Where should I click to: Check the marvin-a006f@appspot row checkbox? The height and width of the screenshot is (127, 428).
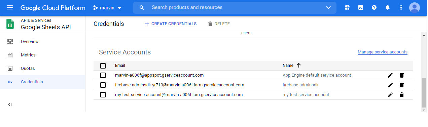point(103,75)
